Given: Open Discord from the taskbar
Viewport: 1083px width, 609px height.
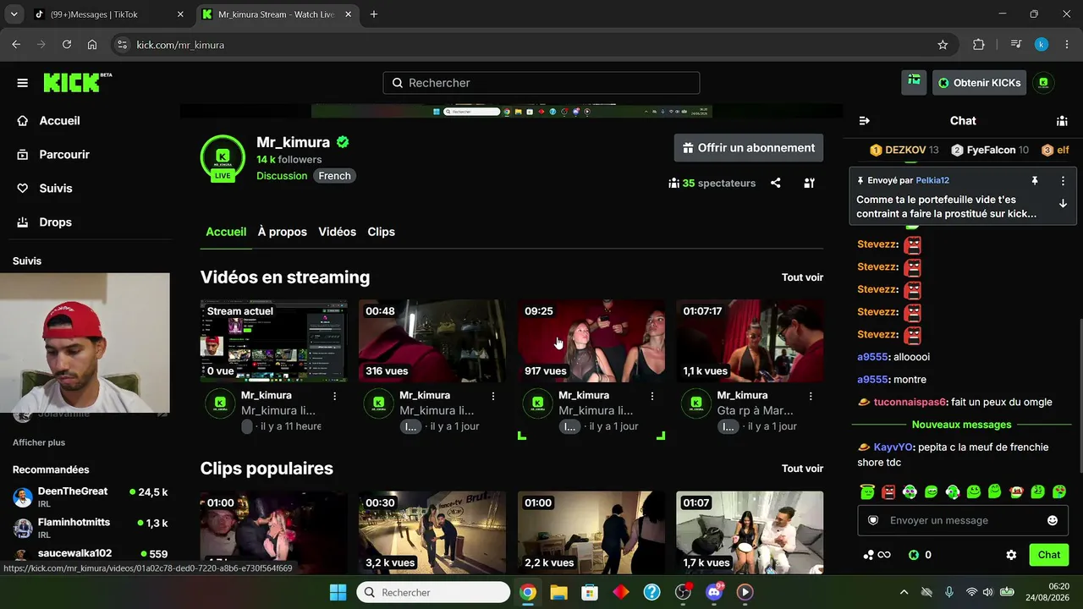Looking at the screenshot, I should [714, 592].
